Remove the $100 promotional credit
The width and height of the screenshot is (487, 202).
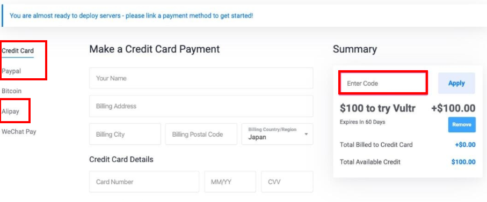coord(462,124)
